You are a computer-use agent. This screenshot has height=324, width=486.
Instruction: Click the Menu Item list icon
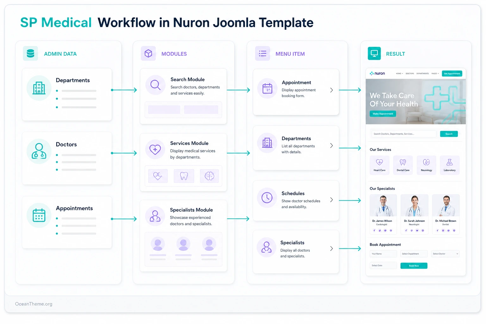tap(263, 53)
